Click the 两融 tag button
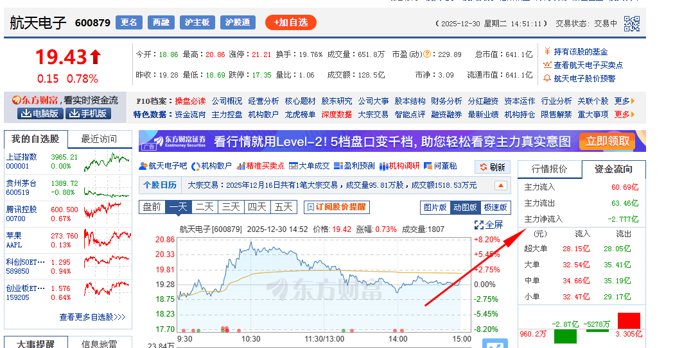The height and width of the screenshot is (348, 700). 161,22
